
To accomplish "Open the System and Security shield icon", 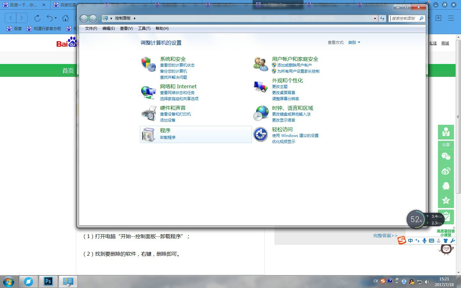I will click(148, 64).
